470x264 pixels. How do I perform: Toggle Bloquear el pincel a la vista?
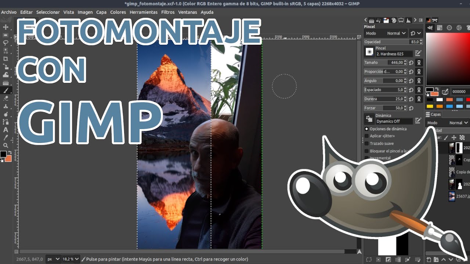pyautogui.click(x=366, y=151)
